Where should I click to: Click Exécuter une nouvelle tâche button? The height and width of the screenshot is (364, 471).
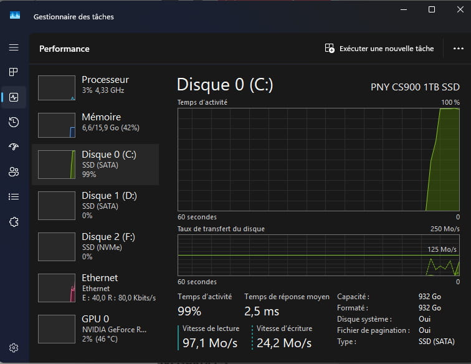[x=379, y=49]
